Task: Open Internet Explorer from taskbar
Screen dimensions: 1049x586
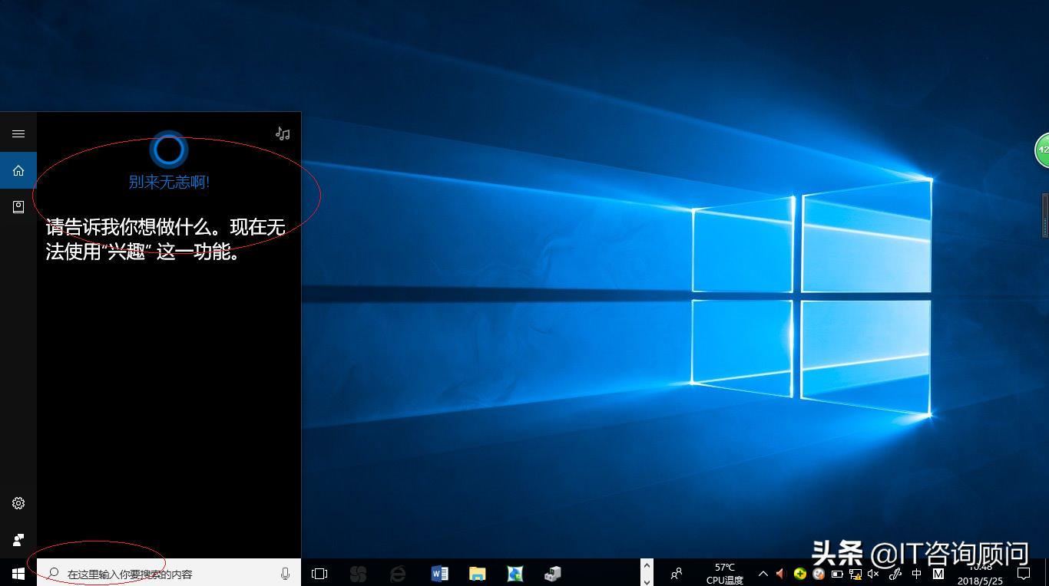Action: pos(399,573)
